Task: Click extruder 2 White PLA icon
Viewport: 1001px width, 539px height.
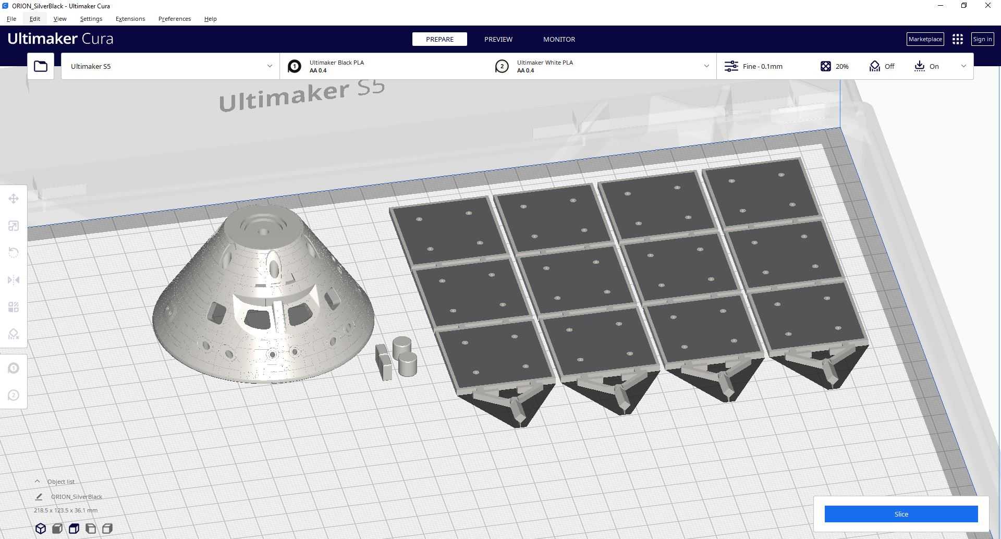Action: (x=502, y=66)
